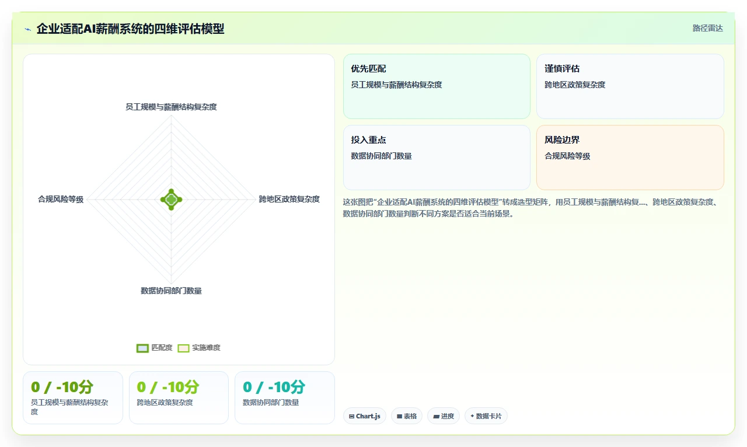Click the icon inside the Chart.js chip

coord(351,417)
